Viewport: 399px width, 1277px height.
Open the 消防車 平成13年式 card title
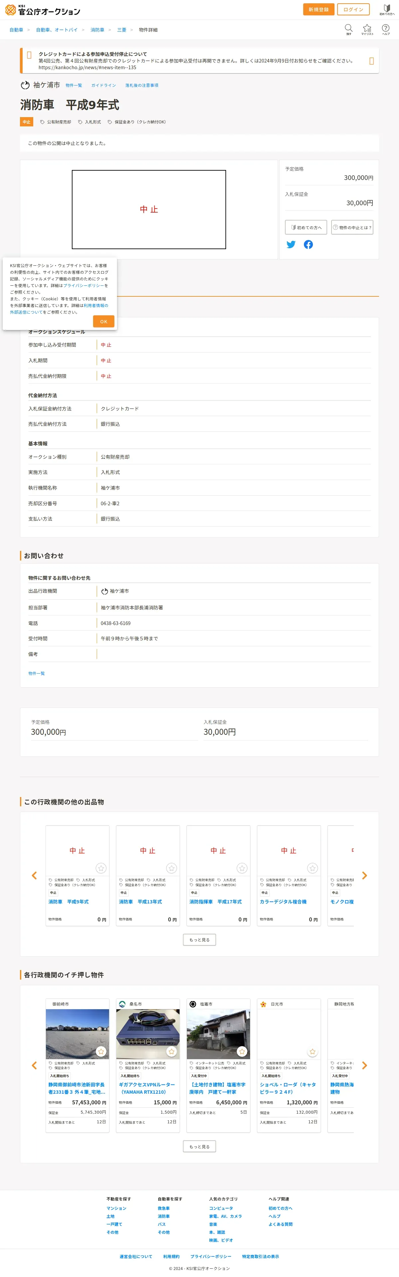click(140, 902)
